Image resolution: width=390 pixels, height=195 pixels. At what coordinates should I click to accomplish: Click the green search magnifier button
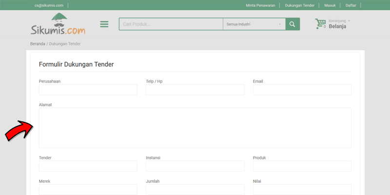292,24
